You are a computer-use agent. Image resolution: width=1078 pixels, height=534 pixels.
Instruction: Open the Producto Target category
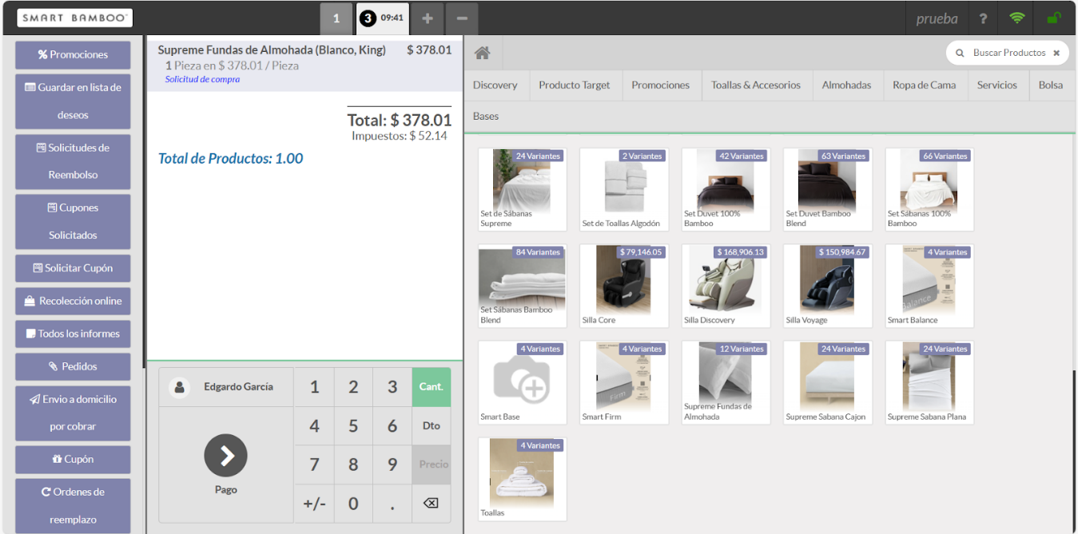pyautogui.click(x=575, y=85)
